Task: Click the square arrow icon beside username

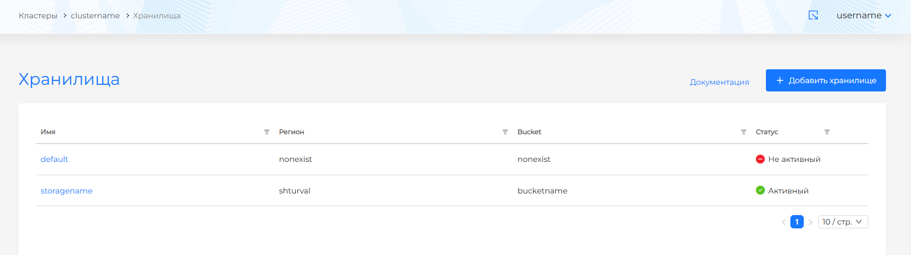Action: tap(813, 16)
